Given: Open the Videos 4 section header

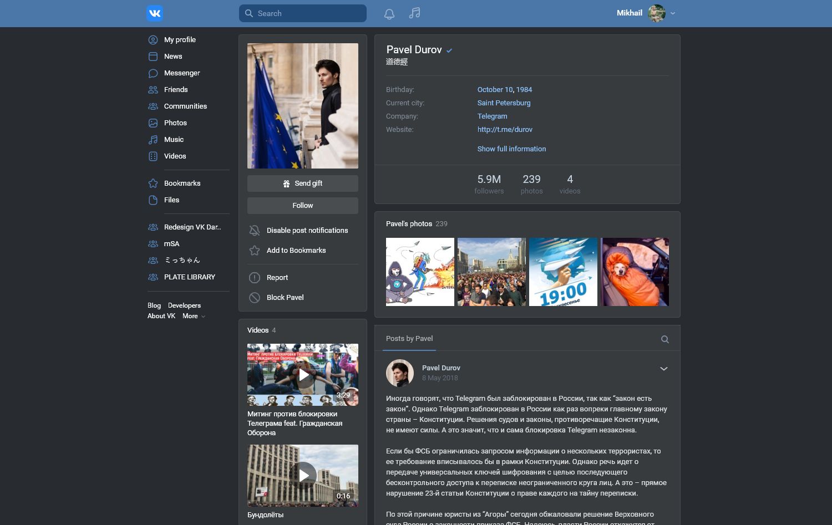Looking at the screenshot, I should click(x=262, y=330).
